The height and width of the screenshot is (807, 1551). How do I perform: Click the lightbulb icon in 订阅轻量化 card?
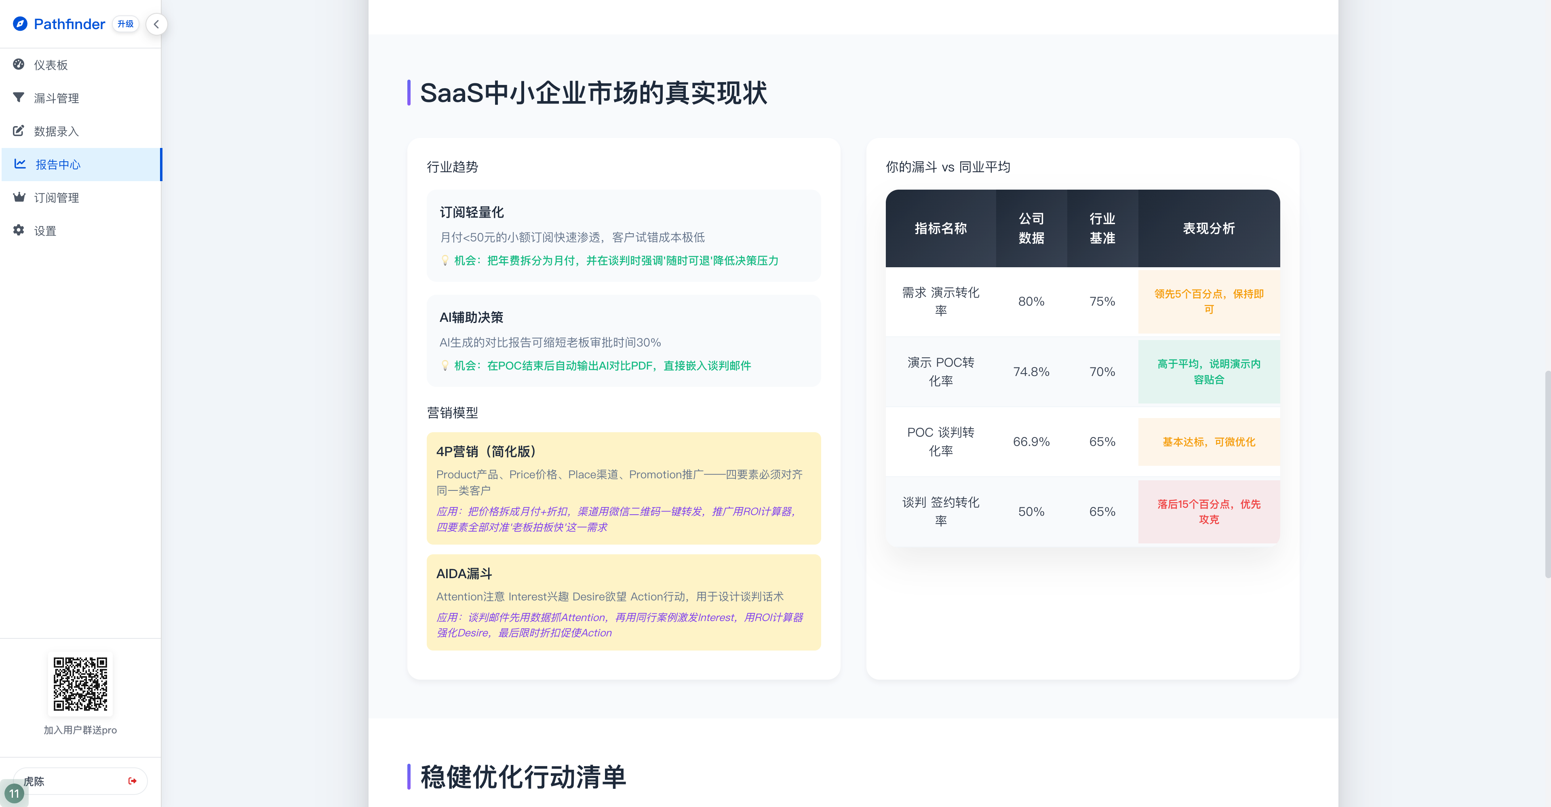(445, 261)
